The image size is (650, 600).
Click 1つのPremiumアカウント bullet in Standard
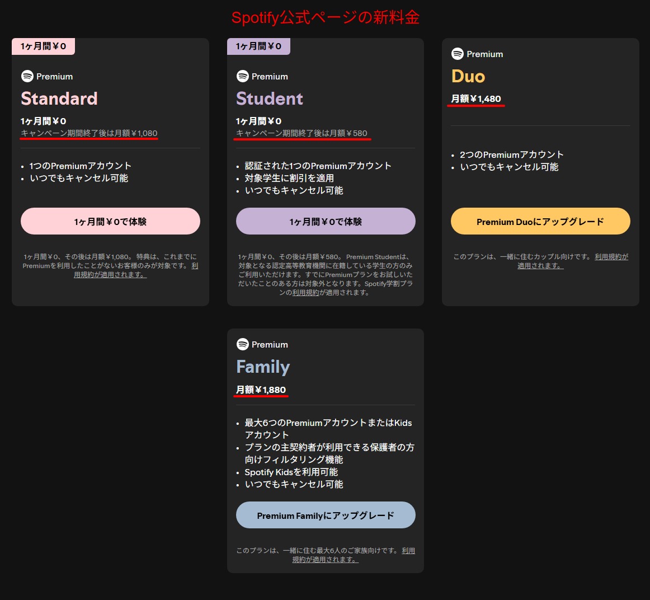[x=81, y=166]
